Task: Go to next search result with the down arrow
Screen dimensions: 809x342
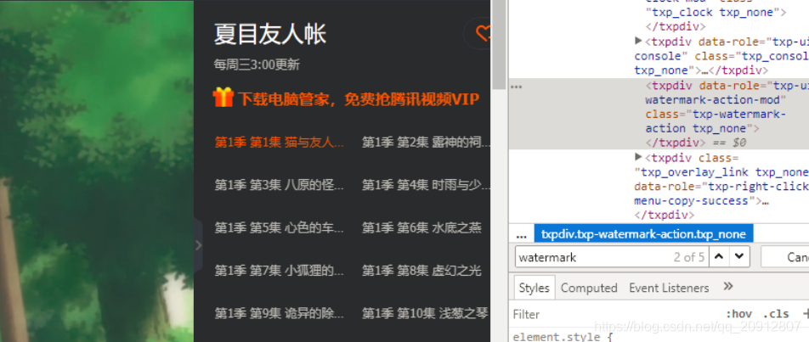Action: [739, 256]
